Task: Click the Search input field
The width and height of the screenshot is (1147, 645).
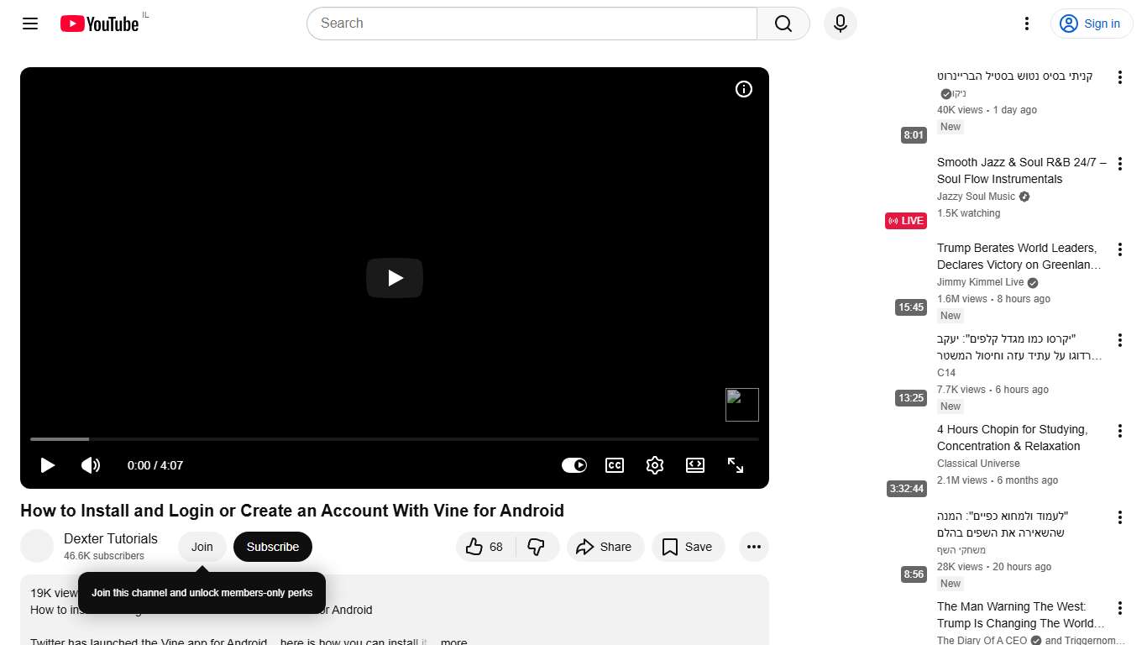Action: click(531, 24)
